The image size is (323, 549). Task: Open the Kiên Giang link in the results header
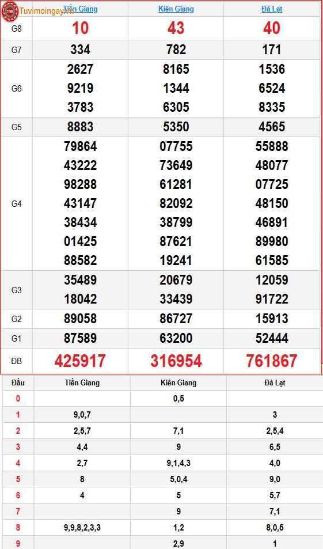click(176, 9)
